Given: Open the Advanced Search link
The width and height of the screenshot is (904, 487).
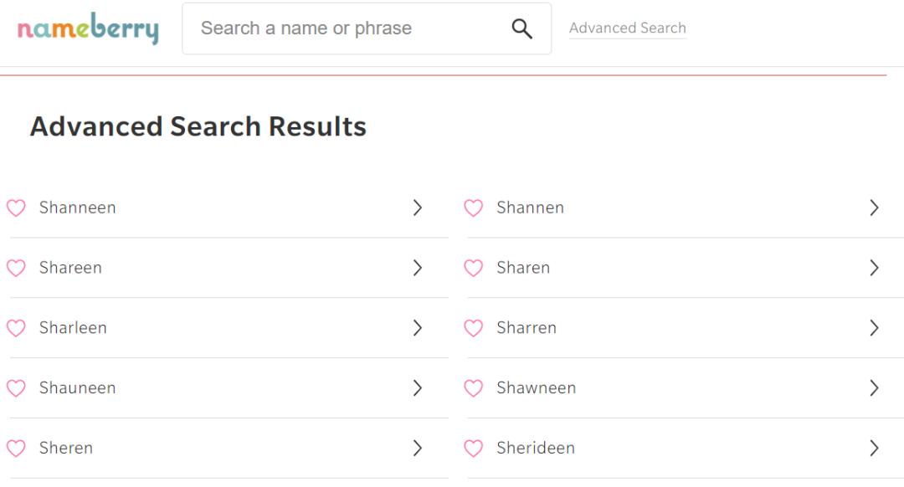Looking at the screenshot, I should click(x=627, y=28).
